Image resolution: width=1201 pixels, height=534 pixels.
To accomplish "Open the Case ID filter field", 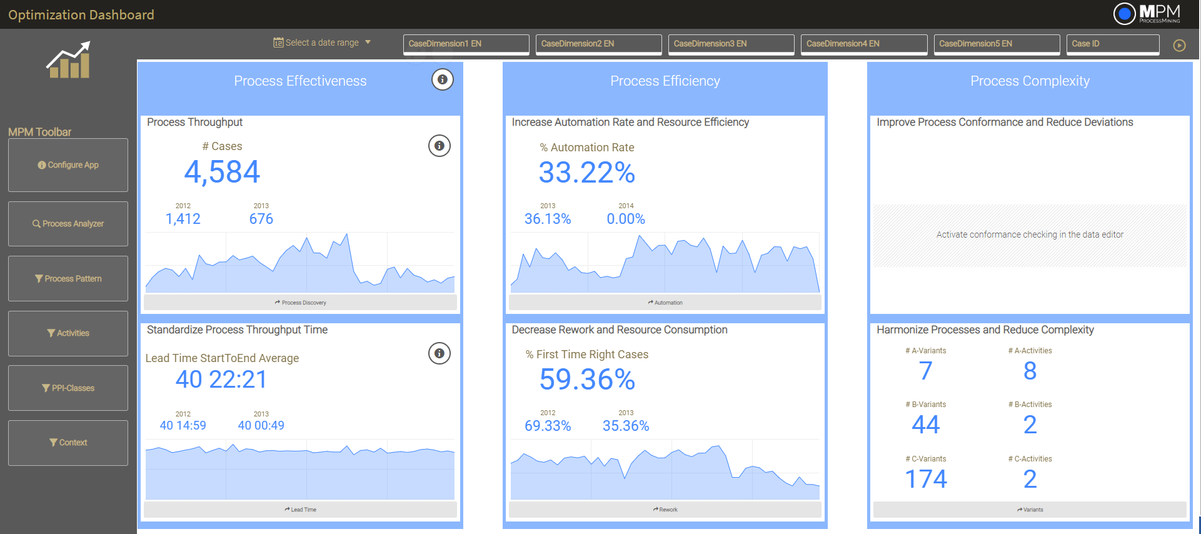I will click(1113, 44).
